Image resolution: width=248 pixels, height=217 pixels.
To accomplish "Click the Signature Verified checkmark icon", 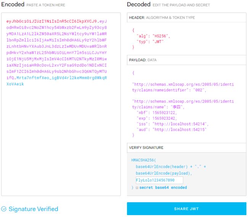I will pyautogui.click(x=4, y=209).
